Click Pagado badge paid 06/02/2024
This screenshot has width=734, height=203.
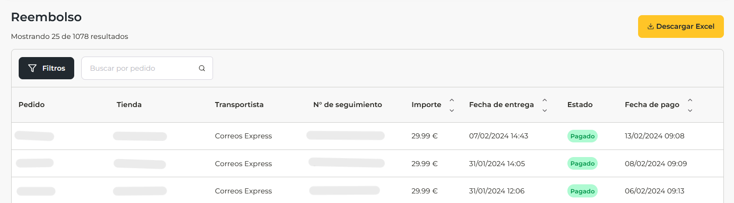point(582,191)
